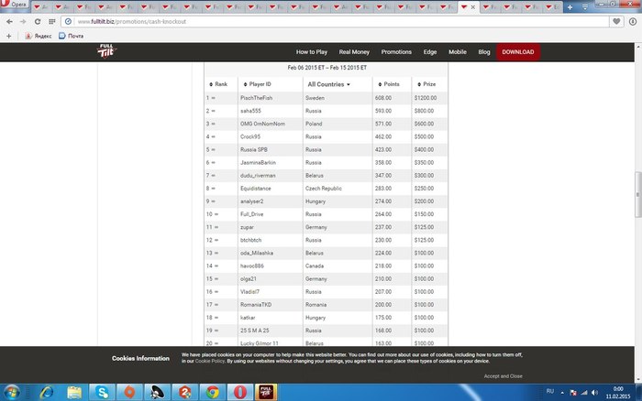Image resolution: width=642 pixels, height=401 pixels.
Task: Click the JasminaBarkin player name
Action: point(258,163)
